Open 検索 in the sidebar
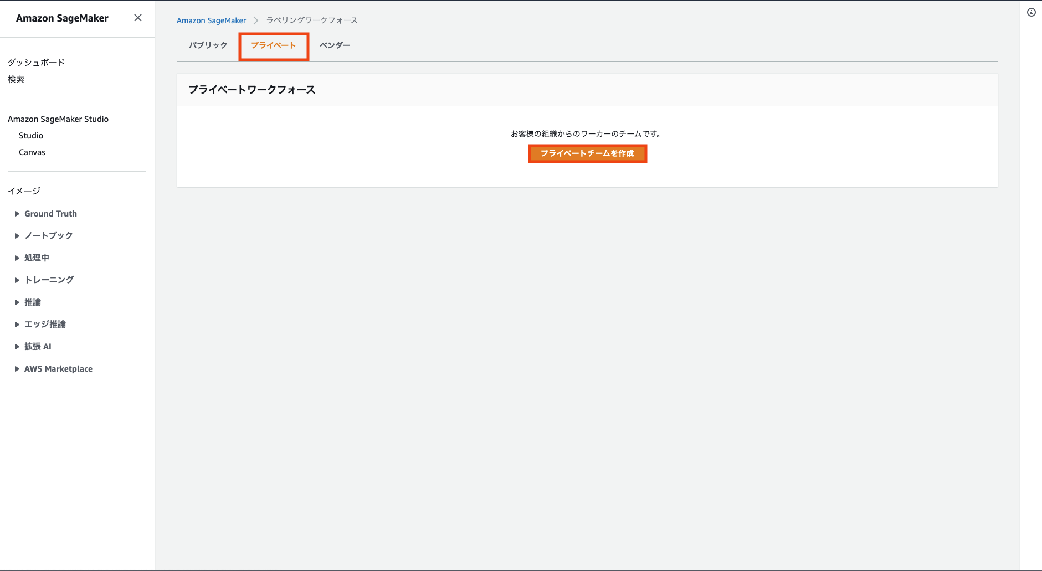This screenshot has width=1042, height=571. click(x=16, y=79)
